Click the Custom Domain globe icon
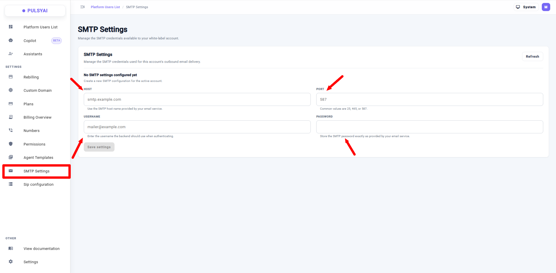The image size is (556, 273). pos(11,90)
